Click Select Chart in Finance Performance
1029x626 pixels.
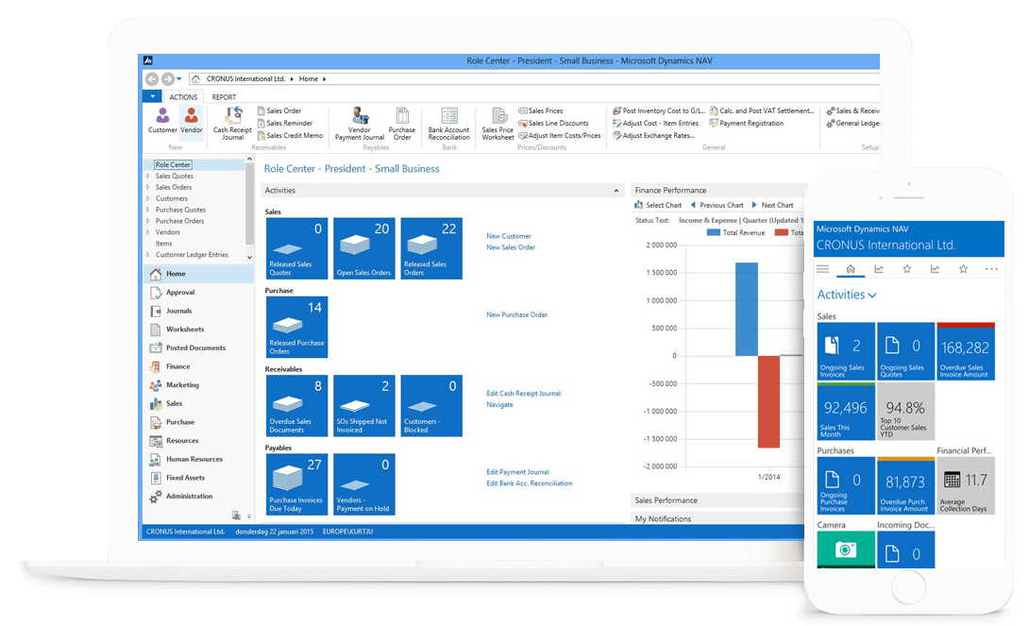coord(658,206)
